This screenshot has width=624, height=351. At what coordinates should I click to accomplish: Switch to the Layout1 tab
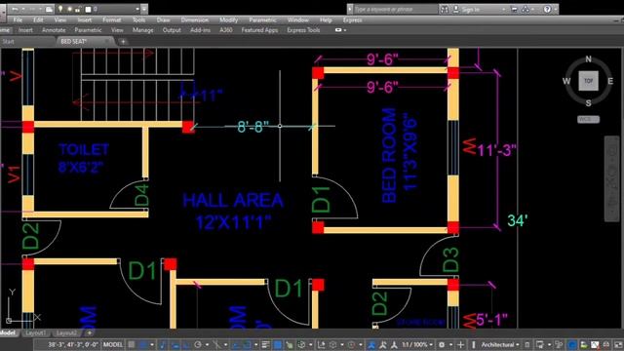36,332
